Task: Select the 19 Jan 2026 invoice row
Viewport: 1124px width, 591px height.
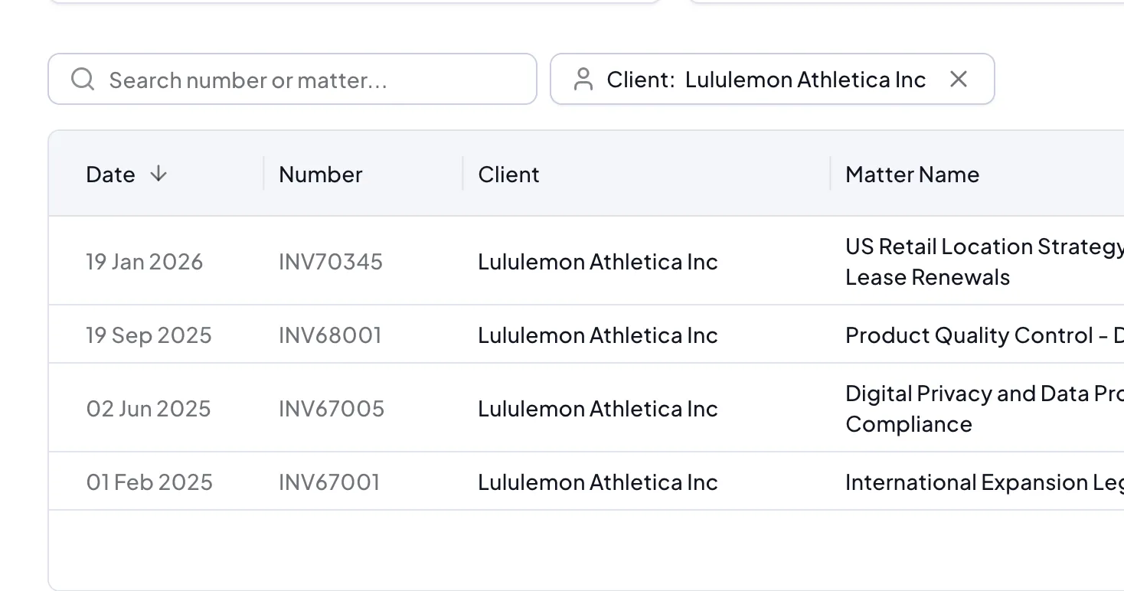Action: click(144, 262)
